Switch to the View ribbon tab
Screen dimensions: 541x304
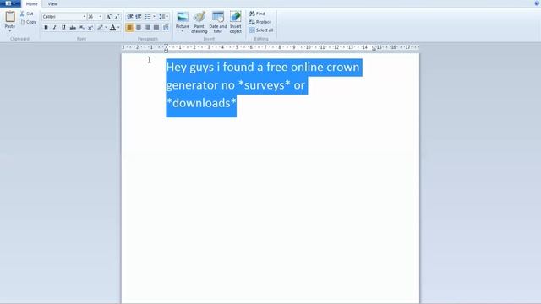point(52,3)
